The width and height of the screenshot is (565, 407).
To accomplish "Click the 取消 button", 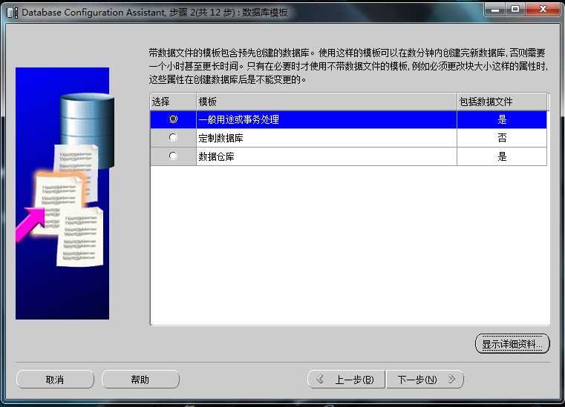I will [x=55, y=380].
